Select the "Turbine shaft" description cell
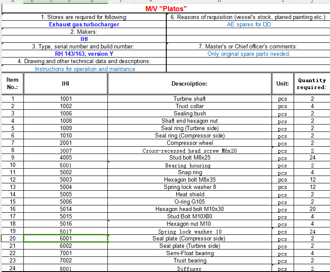The image size is (330, 272). [x=189, y=99]
